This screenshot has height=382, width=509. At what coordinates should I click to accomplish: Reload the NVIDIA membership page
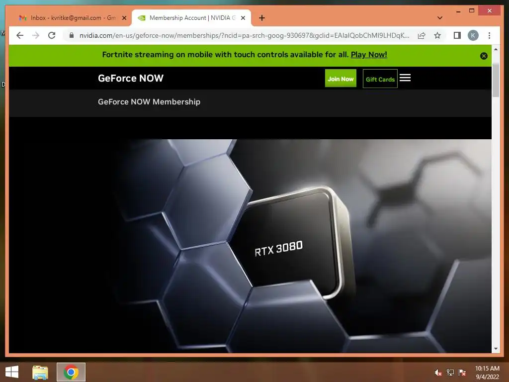coord(52,35)
